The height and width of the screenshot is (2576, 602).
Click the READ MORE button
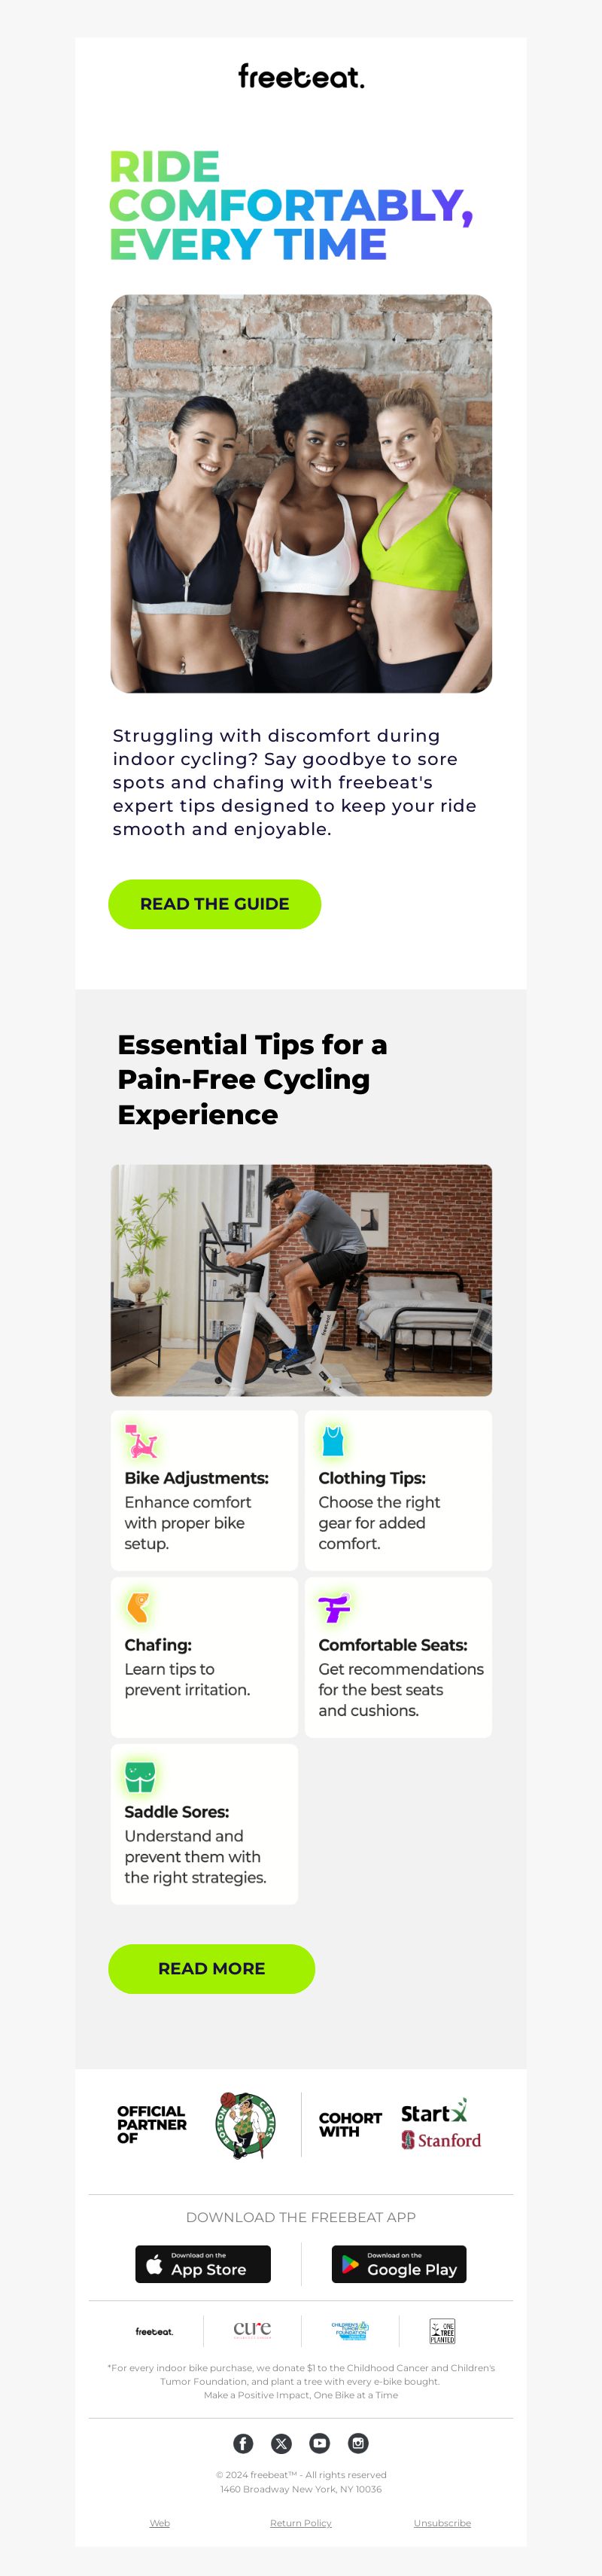(x=211, y=1969)
